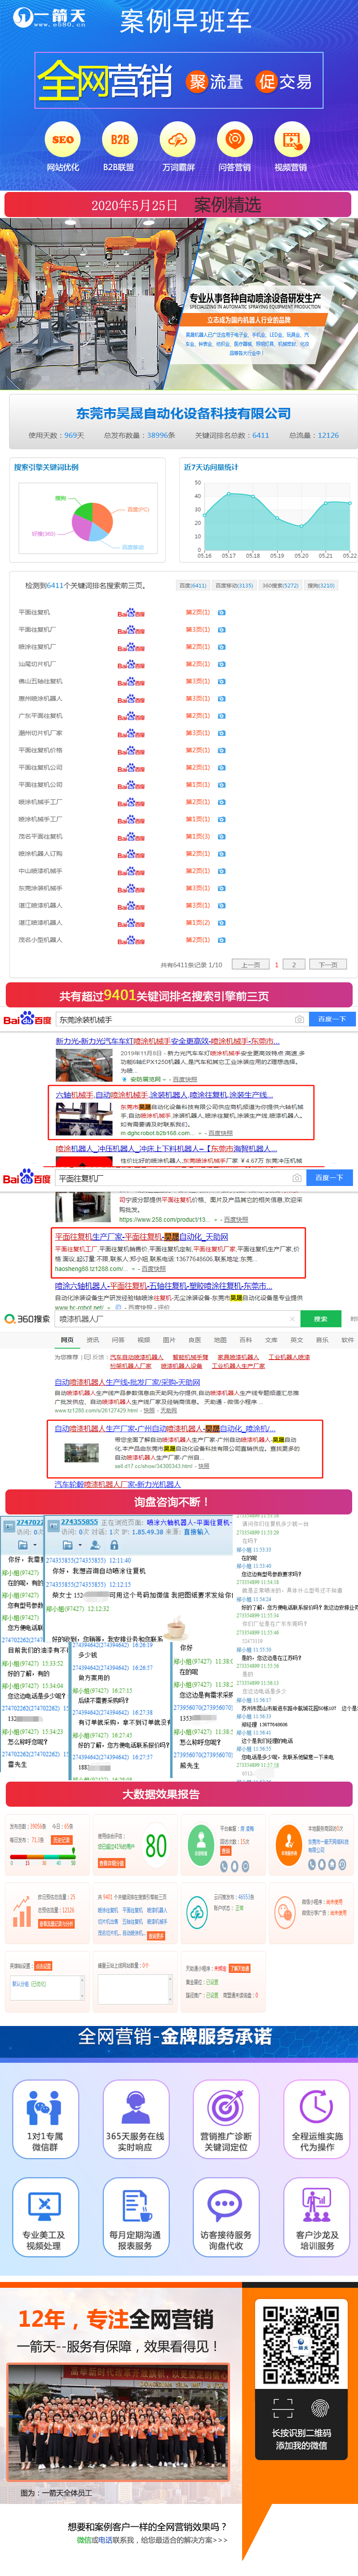Viewport: 358px width, 2576px height.
Task: Click the Baidu search field containing 平面往复机厂
Action: click(180, 1178)
